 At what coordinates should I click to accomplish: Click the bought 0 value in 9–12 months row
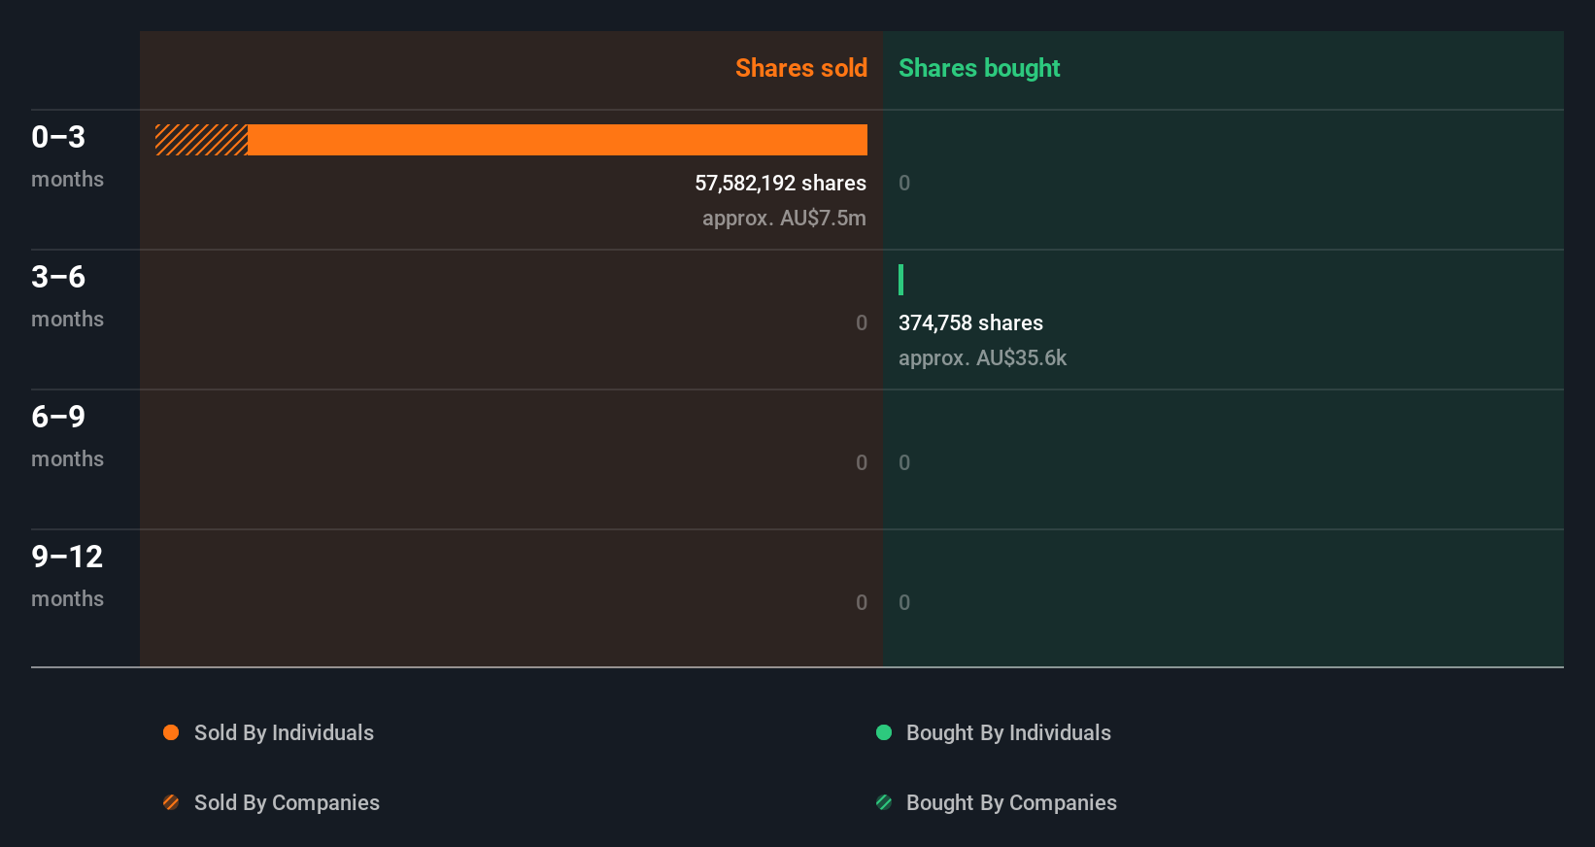904,603
